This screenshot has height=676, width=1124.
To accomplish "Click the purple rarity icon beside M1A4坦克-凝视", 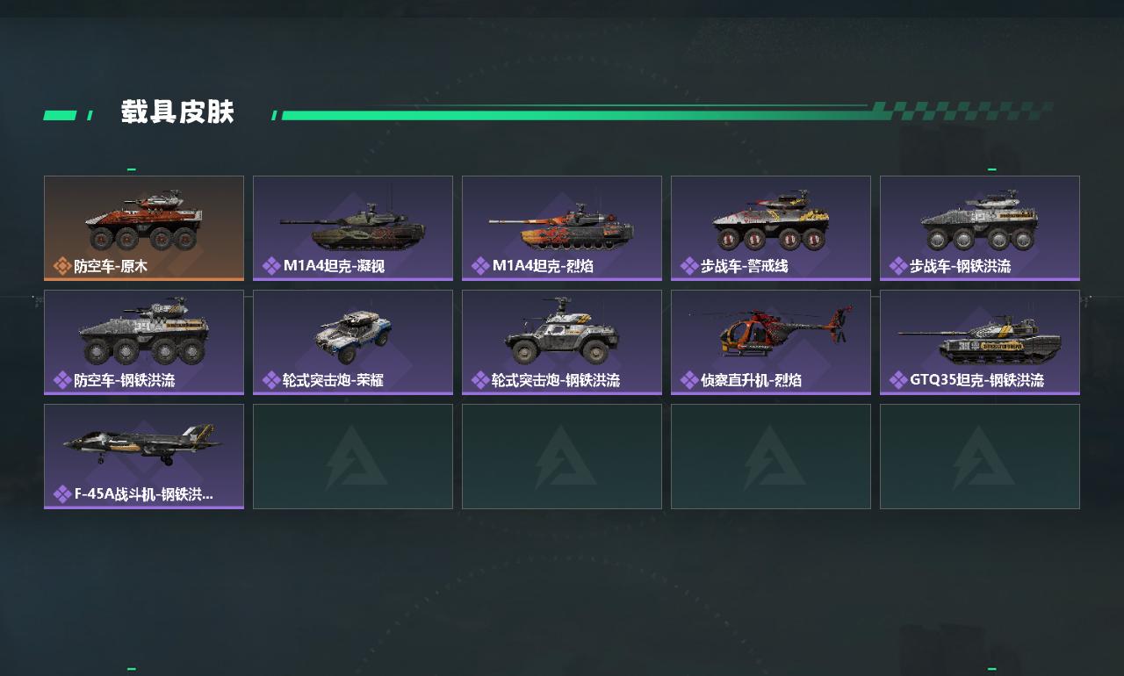I will tap(271, 266).
